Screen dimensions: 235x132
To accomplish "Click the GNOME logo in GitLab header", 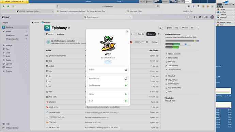I will coord(6,17).
